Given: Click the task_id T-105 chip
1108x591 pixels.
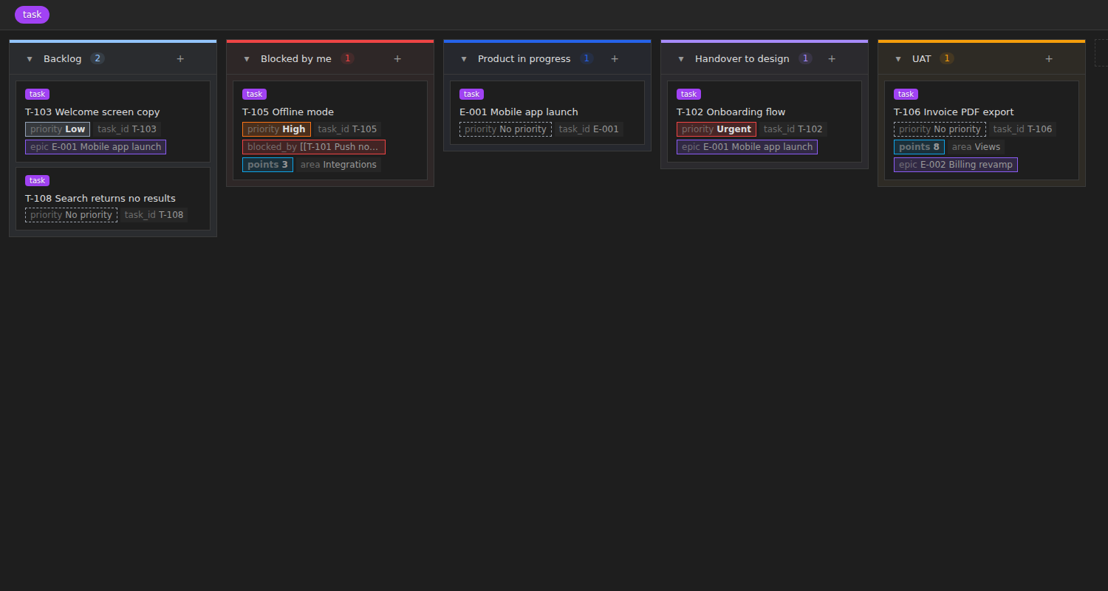Looking at the screenshot, I should (347, 129).
